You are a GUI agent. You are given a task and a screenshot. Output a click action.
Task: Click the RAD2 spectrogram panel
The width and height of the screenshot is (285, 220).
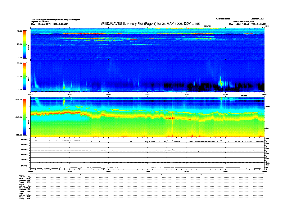coord(148,44)
